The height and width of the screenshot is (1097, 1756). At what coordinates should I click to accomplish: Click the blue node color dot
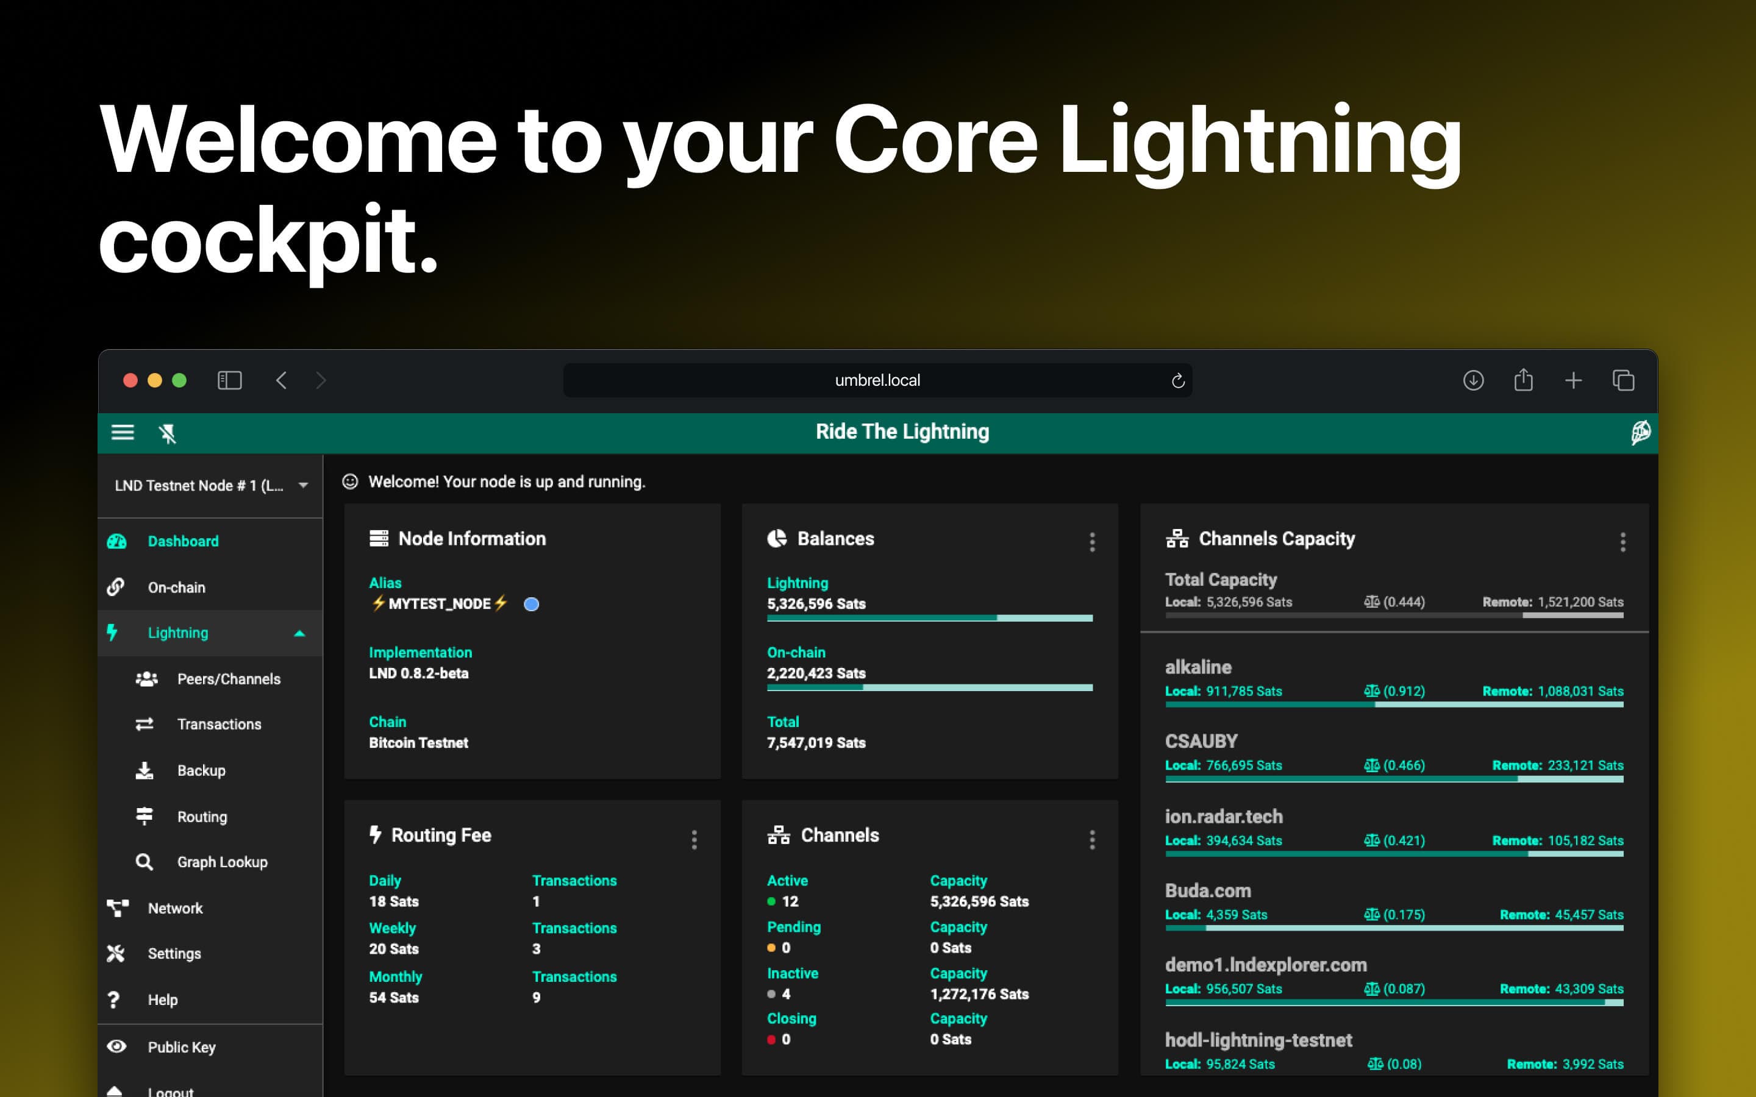pyautogui.click(x=531, y=605)
